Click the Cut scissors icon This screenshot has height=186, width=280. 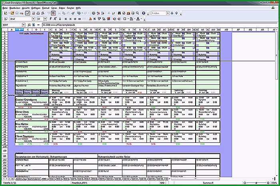[x=59, y=13]
